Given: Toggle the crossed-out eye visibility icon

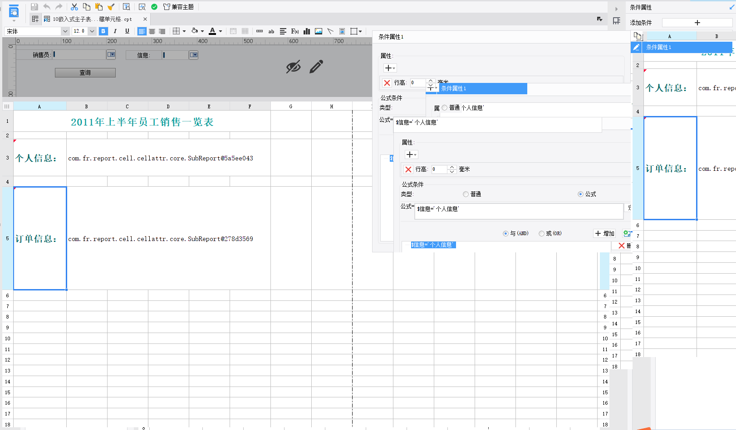Looking at the screenshot, I should pyautogui.click(x=293, y=67).
